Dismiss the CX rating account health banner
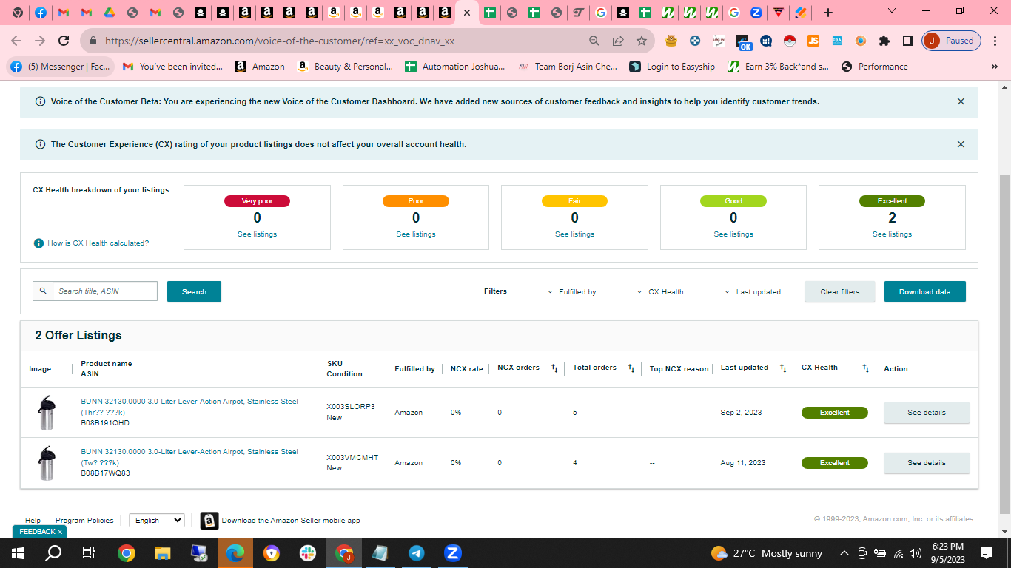 point(961,144)
